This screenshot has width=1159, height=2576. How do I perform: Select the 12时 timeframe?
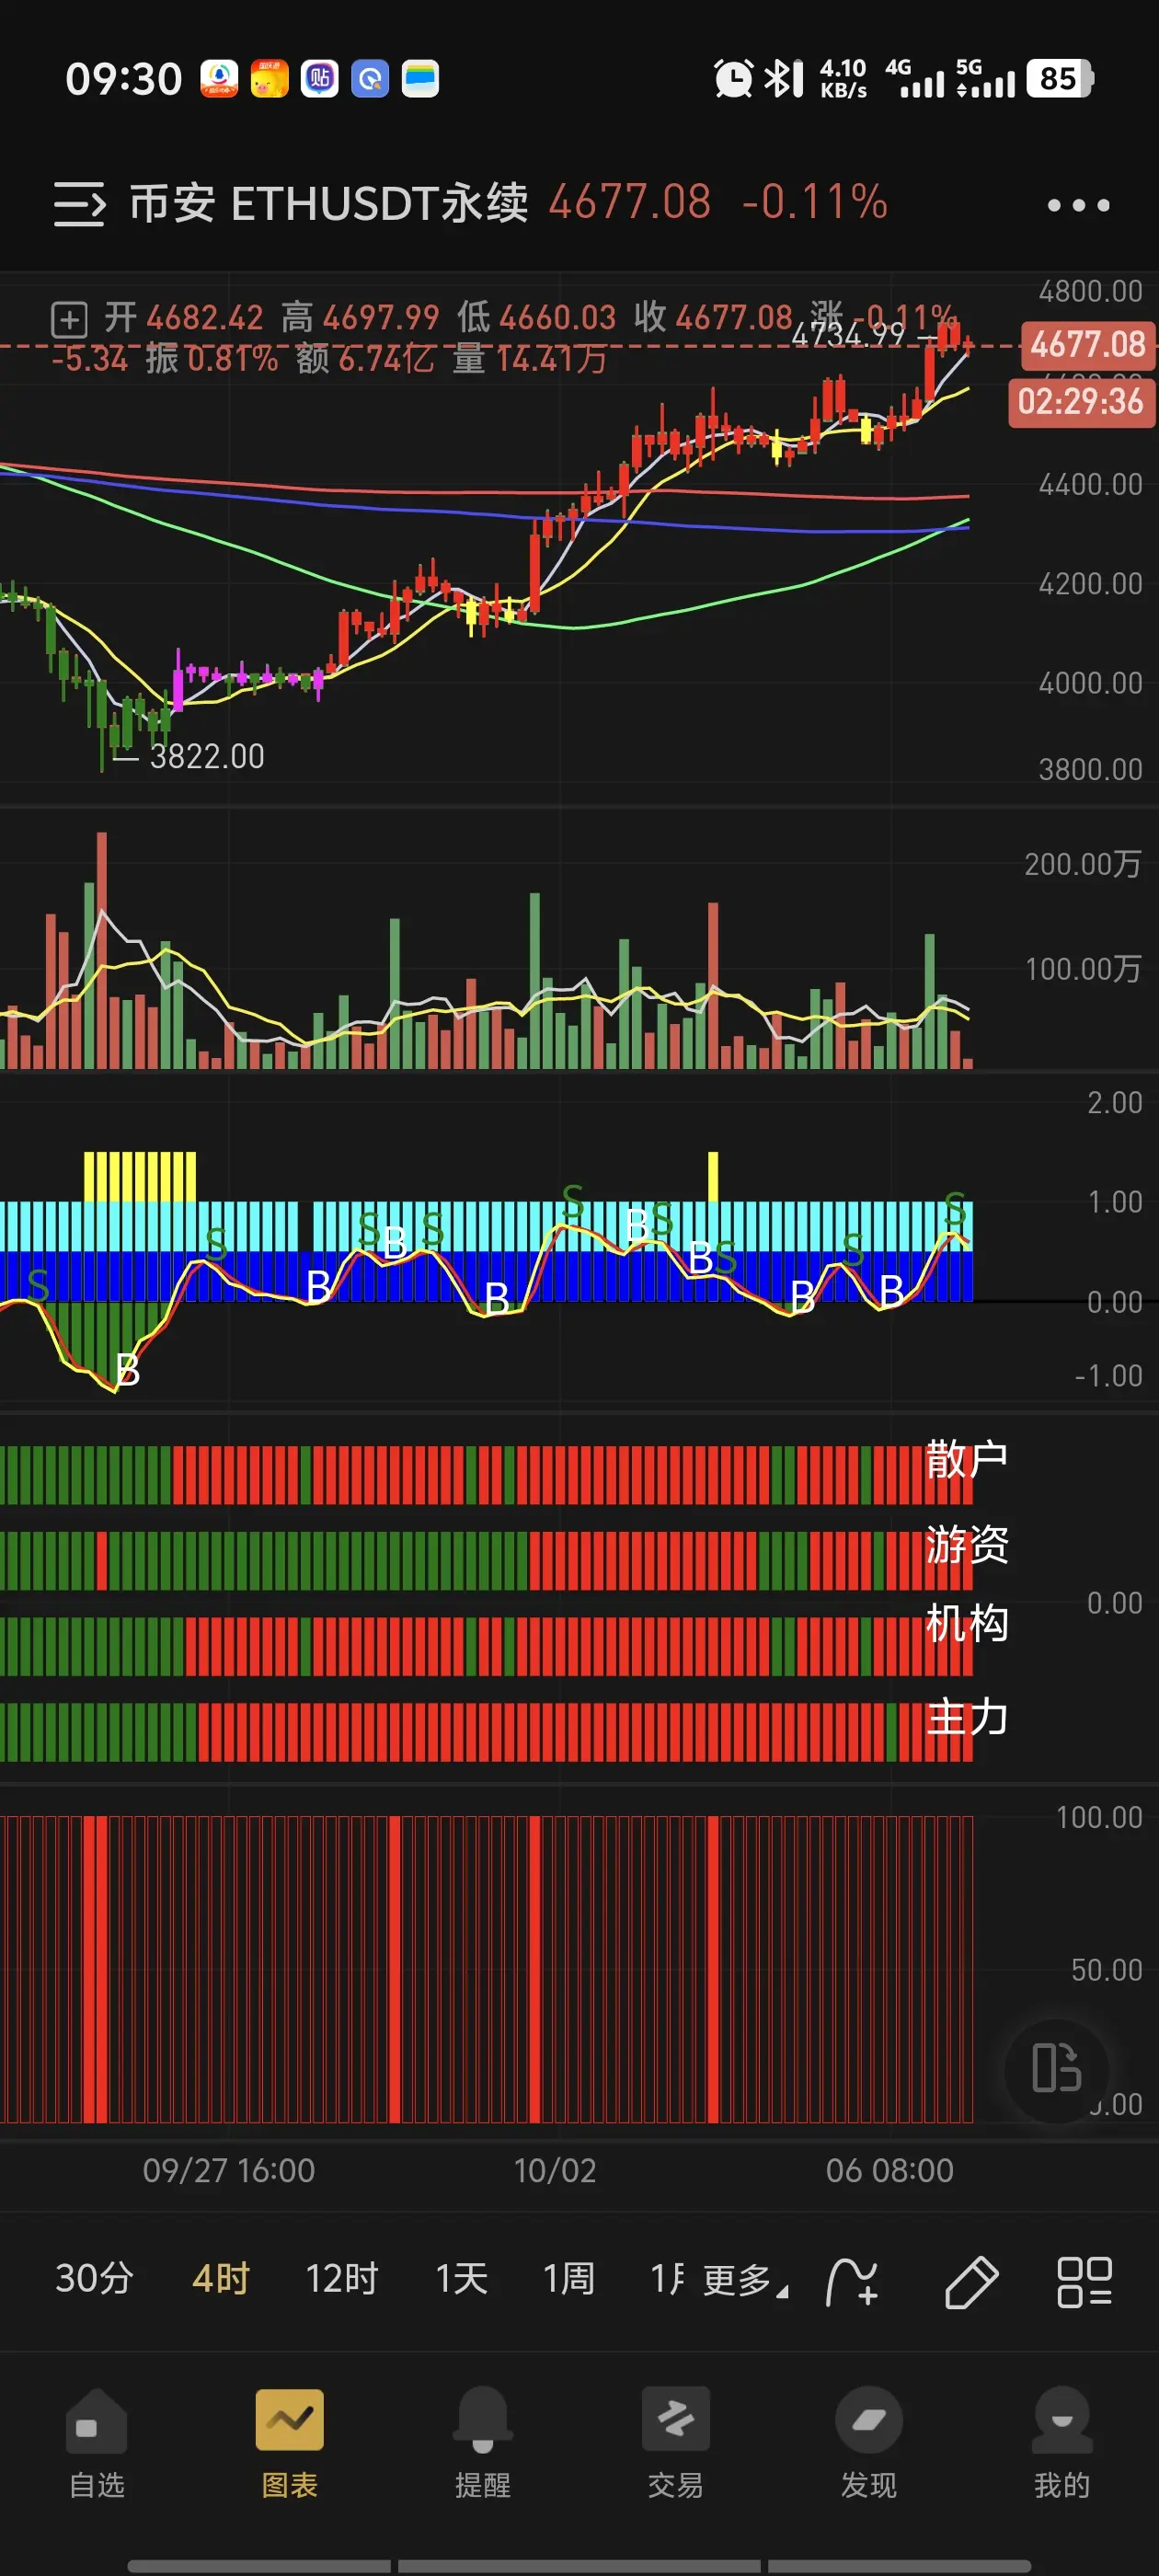click(x=342, y=2279)
